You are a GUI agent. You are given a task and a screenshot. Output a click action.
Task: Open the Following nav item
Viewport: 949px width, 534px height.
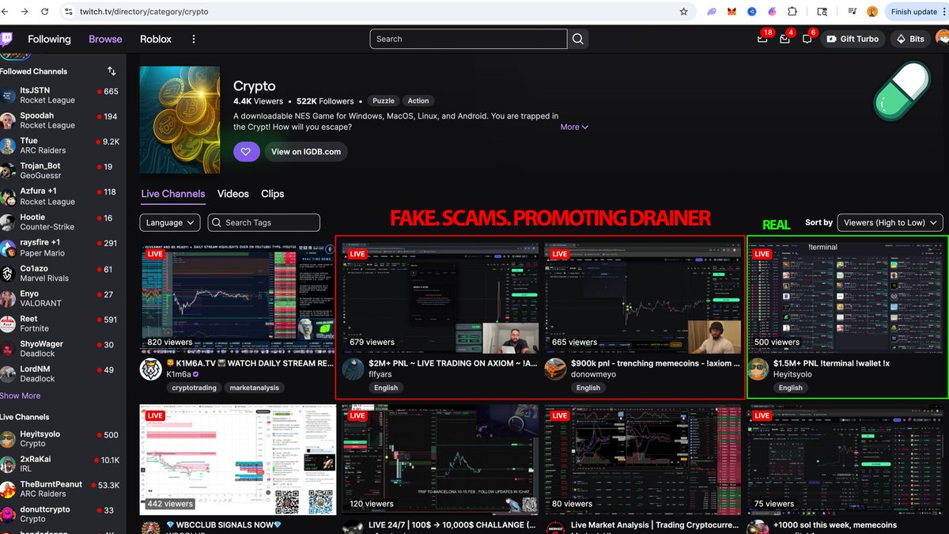coord(49,39)
